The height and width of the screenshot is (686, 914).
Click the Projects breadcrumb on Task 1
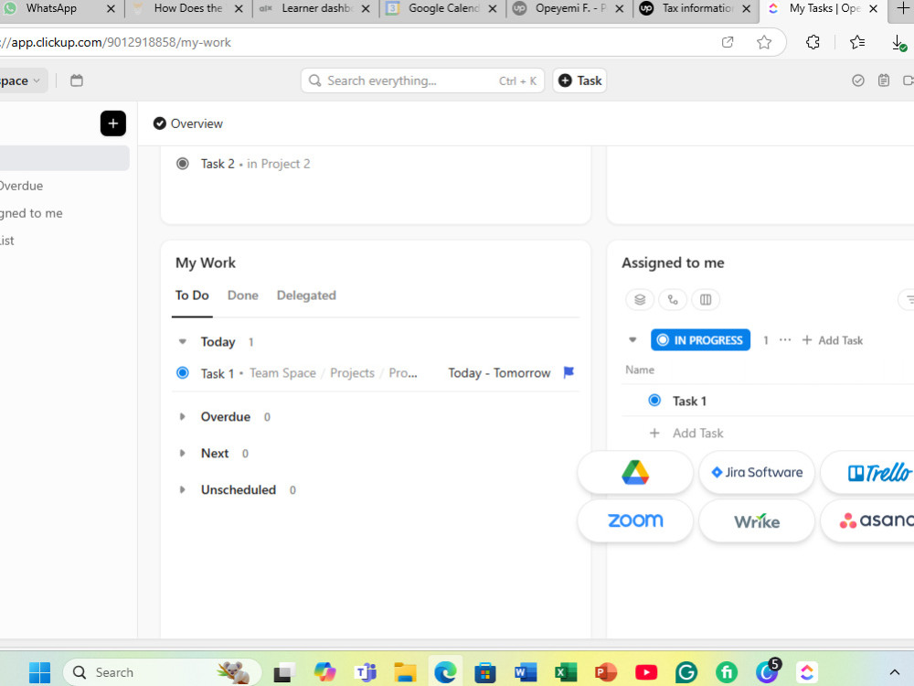(x=352, y=373)
